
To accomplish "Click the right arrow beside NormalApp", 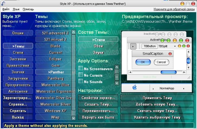I will click(153, 89).
